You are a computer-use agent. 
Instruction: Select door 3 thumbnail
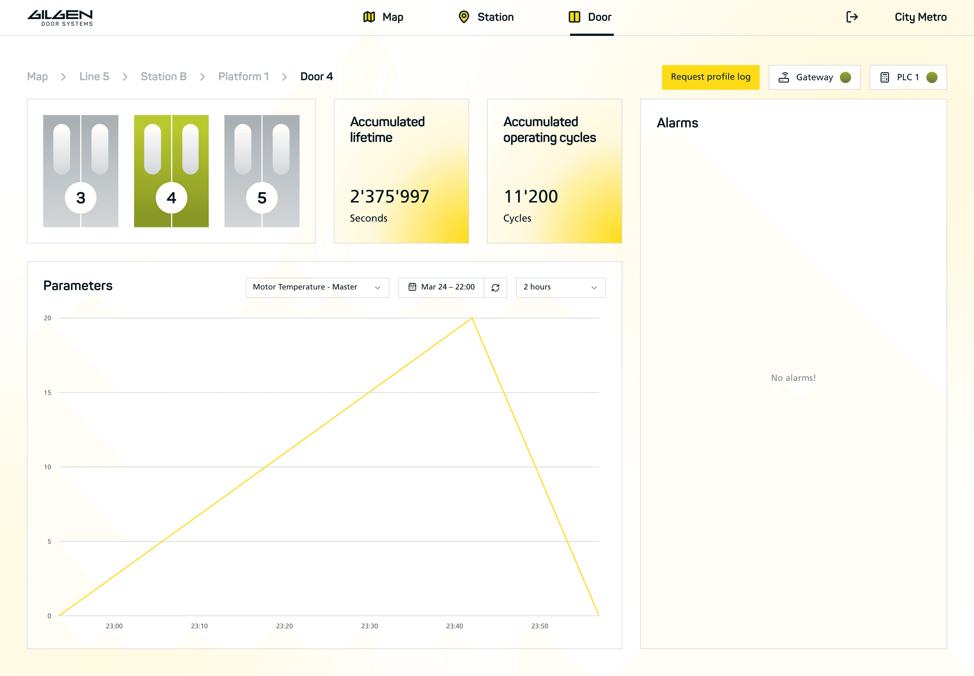point(81,171)
